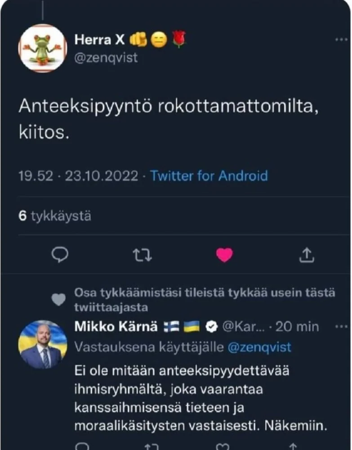Click the gray heart icon beside "Osa tykkäämistäsi"

tap(58, 300)
